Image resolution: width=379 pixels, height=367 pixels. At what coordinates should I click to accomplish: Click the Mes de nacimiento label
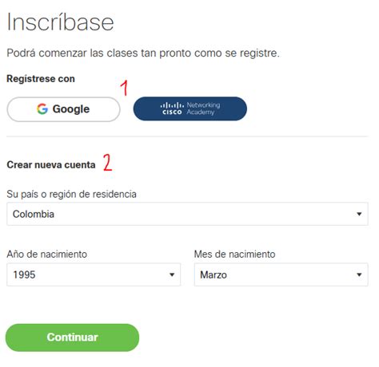(x=234, y=255)
